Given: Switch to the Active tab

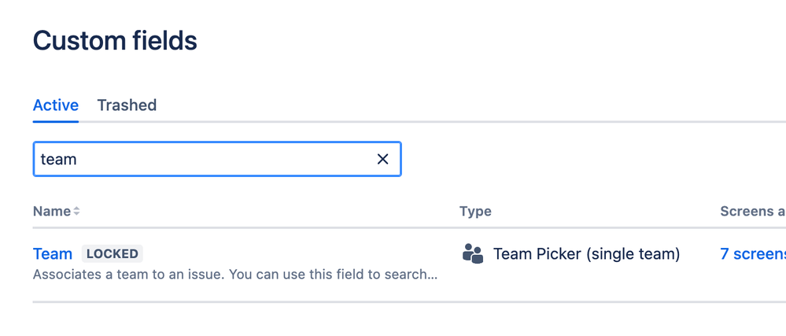Looking at the screenshot, I should click(56, 105).
